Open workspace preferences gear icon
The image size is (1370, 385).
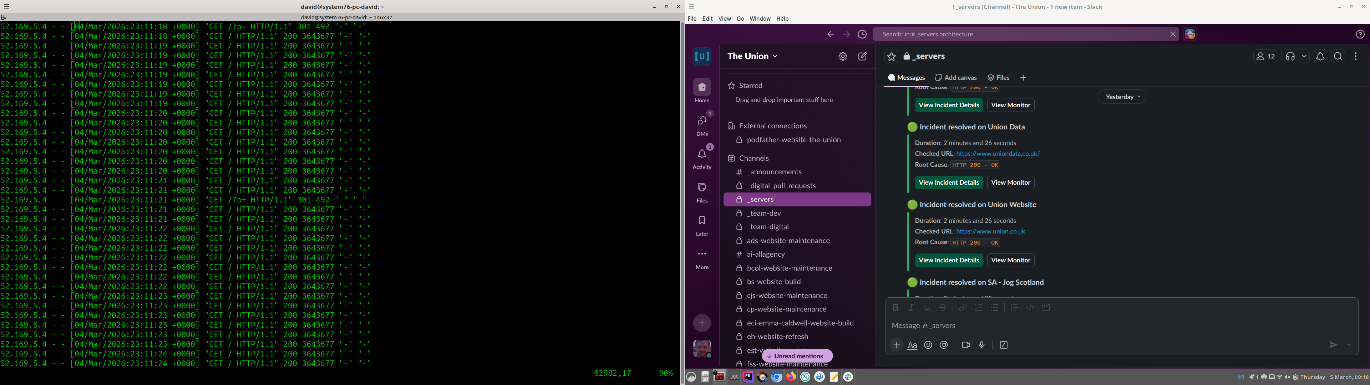coord(843,56)
